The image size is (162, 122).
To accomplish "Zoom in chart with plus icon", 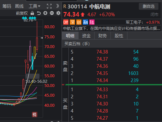I will pyautogui.click(x=45, y=13).
